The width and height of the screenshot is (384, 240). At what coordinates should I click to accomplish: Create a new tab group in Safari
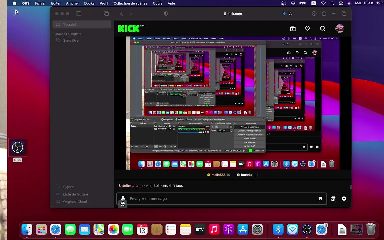coord(106,13)
